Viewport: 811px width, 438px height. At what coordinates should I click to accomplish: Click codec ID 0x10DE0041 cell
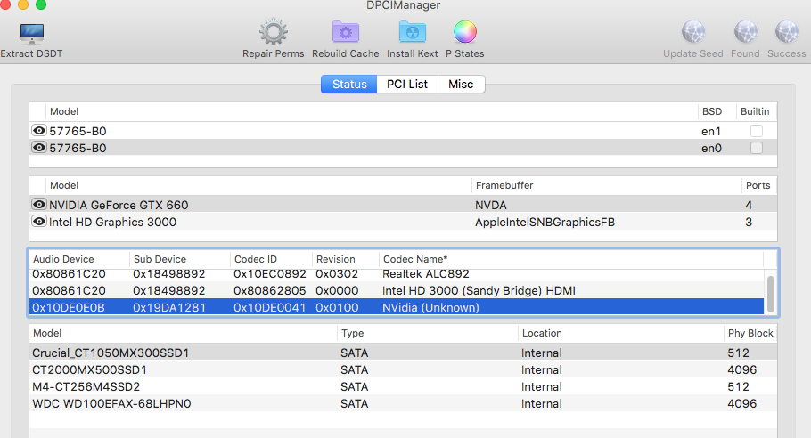coord(269,308)
